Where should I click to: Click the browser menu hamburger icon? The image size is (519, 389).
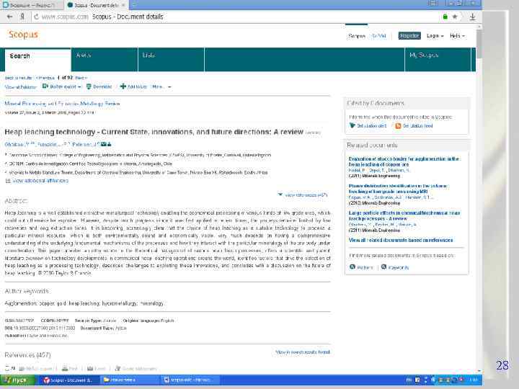tap(432, 3)
